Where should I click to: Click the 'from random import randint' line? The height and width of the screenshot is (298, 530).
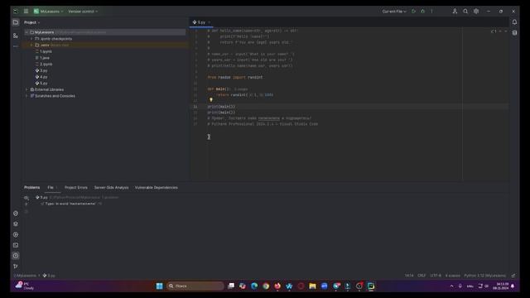pyautogui.click(x=235, y=77)
